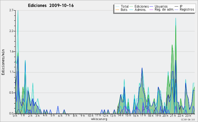Image resolution: width=198 pixels, height=122 pixels.
Task: Click the 17 h tick on time axis
Action: [x=143, y=115]
